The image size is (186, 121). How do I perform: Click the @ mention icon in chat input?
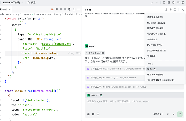point(88,114)
